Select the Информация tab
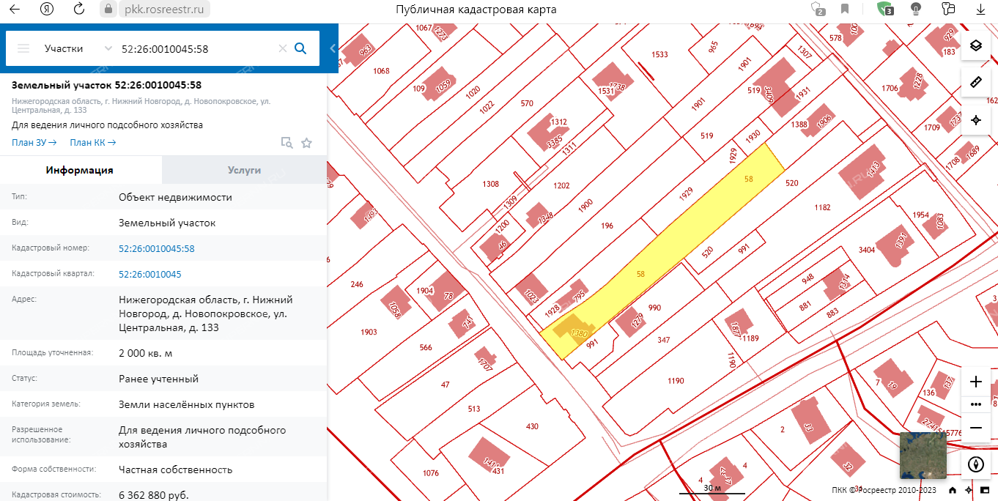 point(80,170)
